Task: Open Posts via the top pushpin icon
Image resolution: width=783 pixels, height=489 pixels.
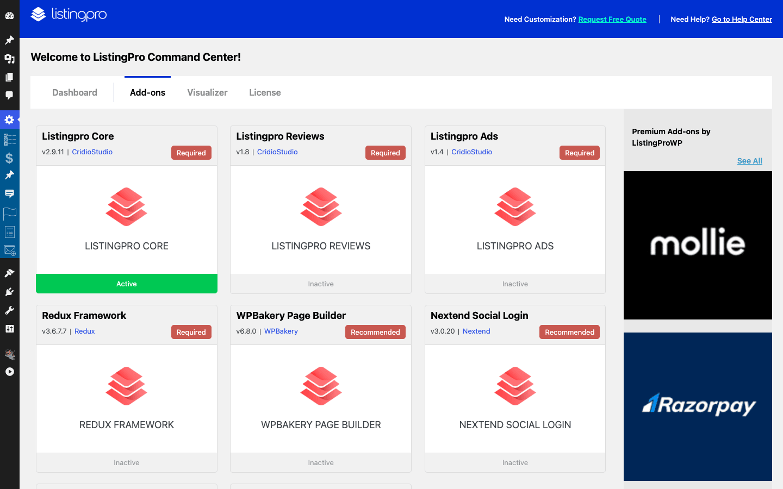Action: pyautogui.click(x=9, y=40)
